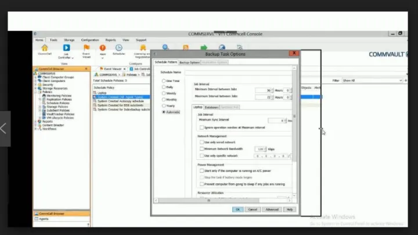Tick Minimum Network Bandwidth checkbox

[201, 149]
